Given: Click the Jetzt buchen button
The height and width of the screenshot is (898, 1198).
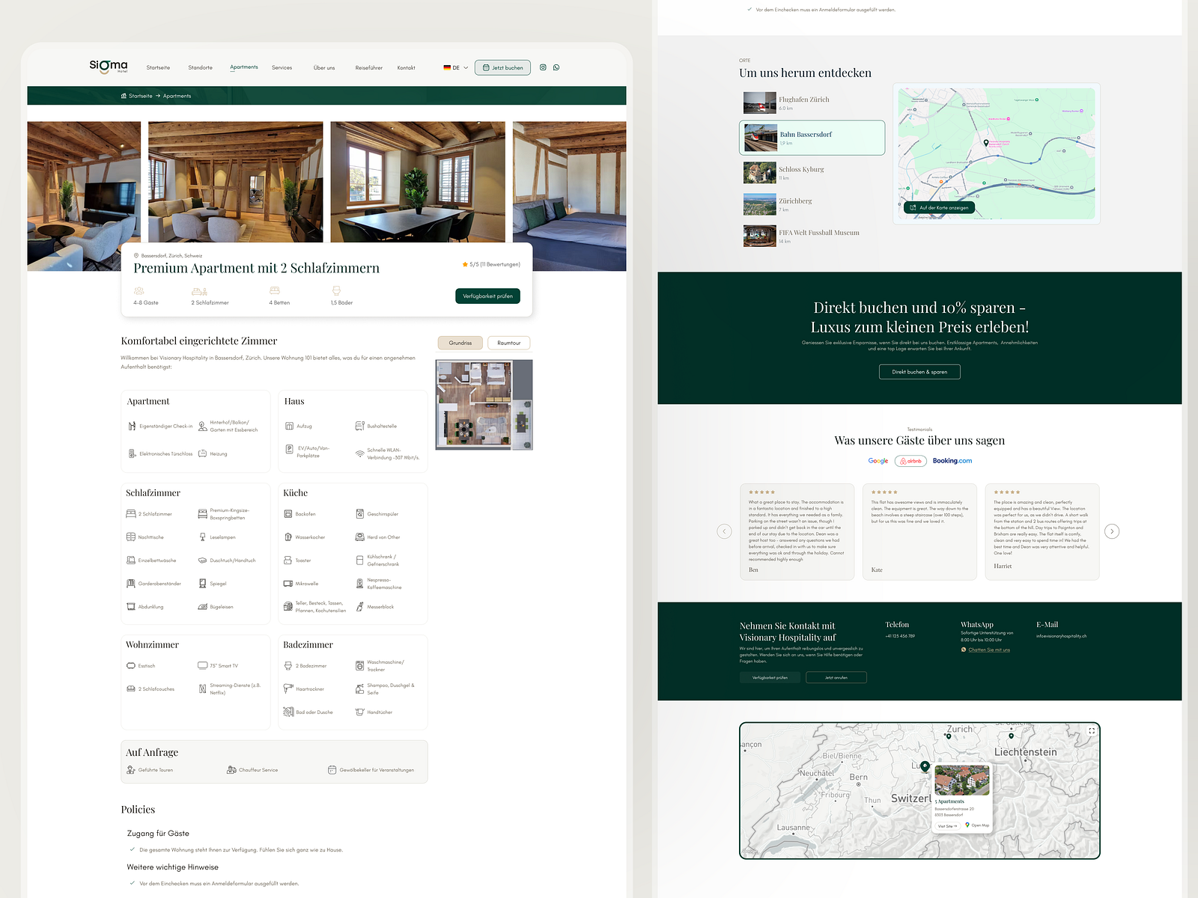Looking at the screenshot, I should (x=502, y=67).
